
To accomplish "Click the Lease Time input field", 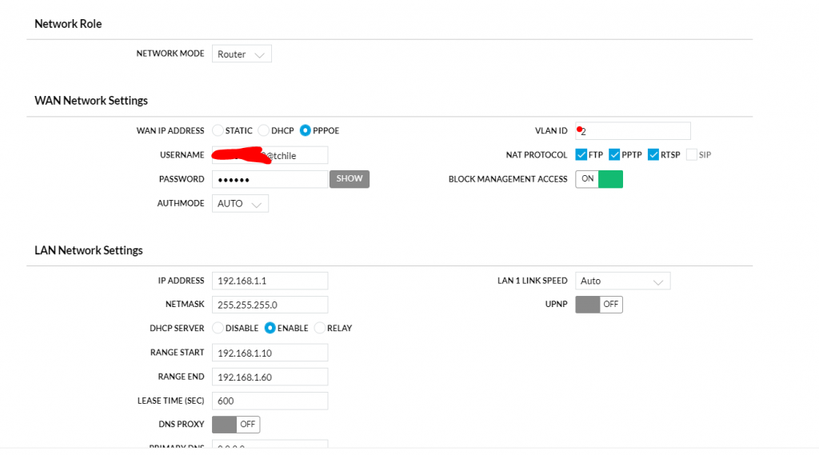I will pyautogui.click(x=270, y=401).
